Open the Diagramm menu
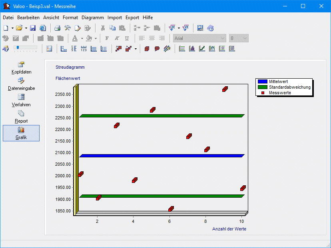 coord(92,18)
